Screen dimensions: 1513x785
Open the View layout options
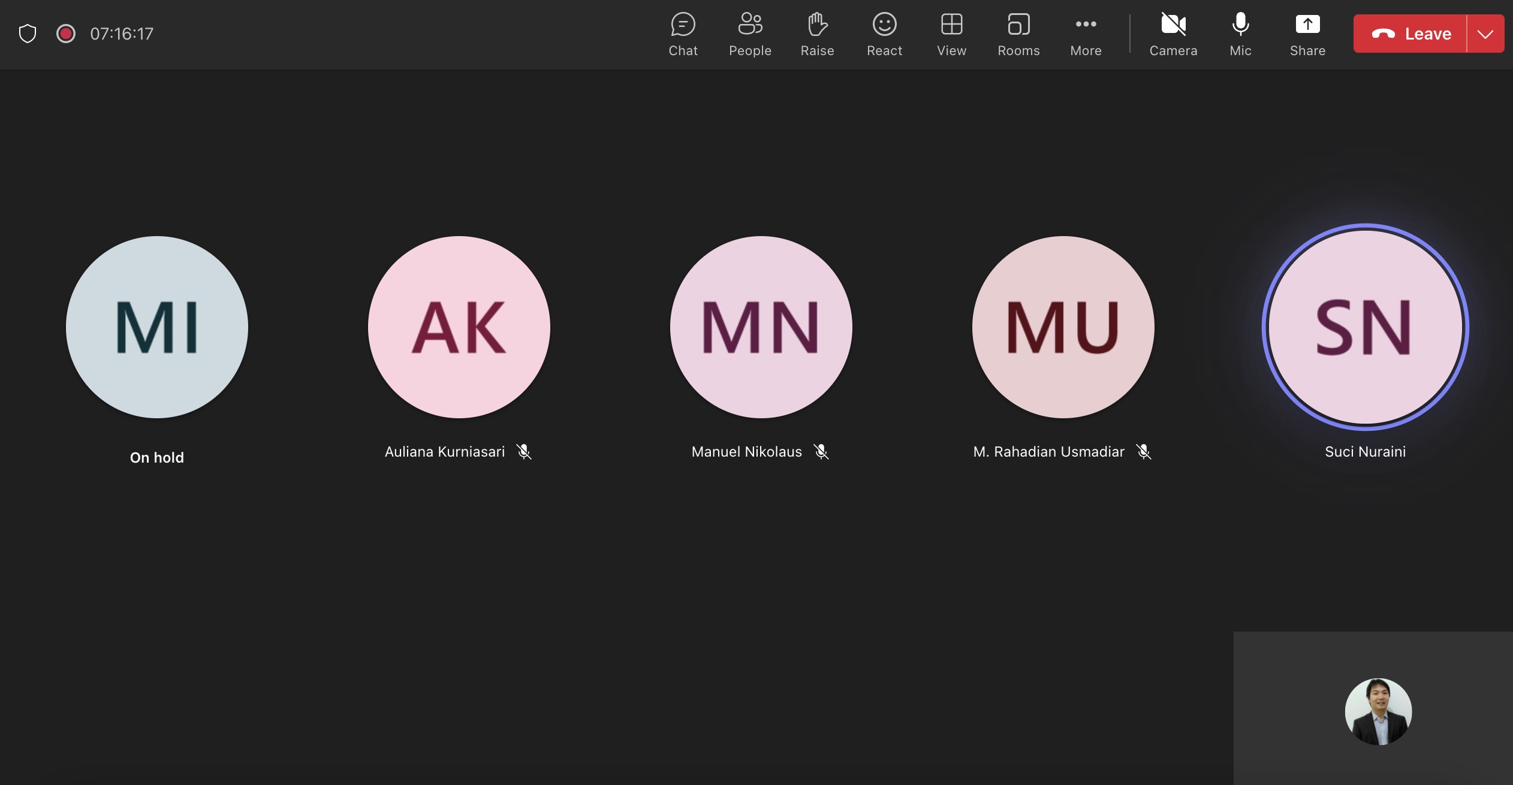coord(951,34)
